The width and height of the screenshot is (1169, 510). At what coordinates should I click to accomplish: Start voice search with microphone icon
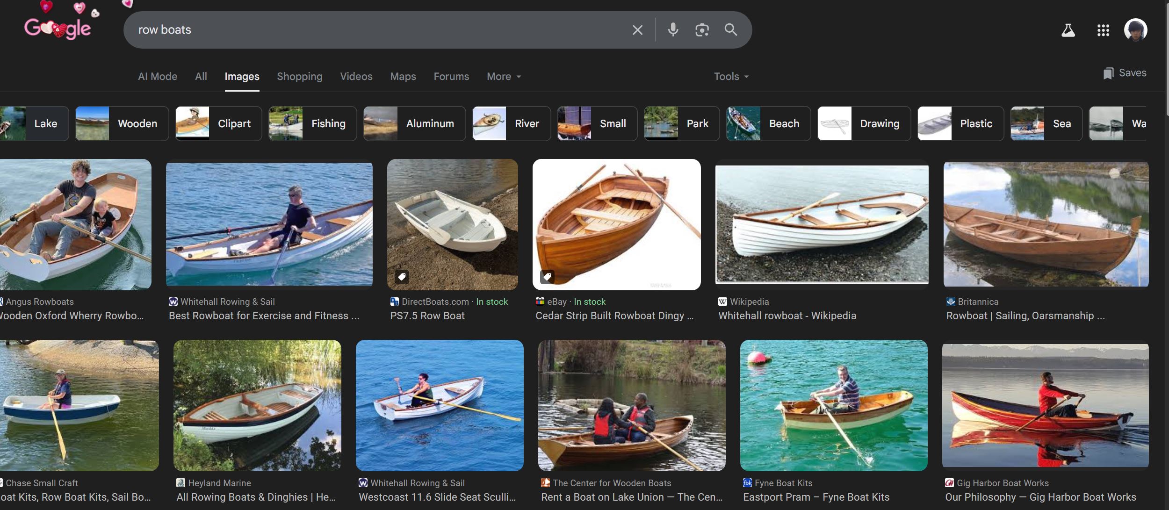click(673, 30)
